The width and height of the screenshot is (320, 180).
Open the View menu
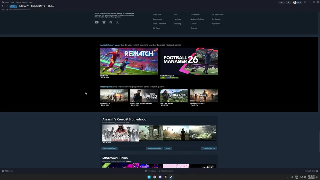pos(12,2)
